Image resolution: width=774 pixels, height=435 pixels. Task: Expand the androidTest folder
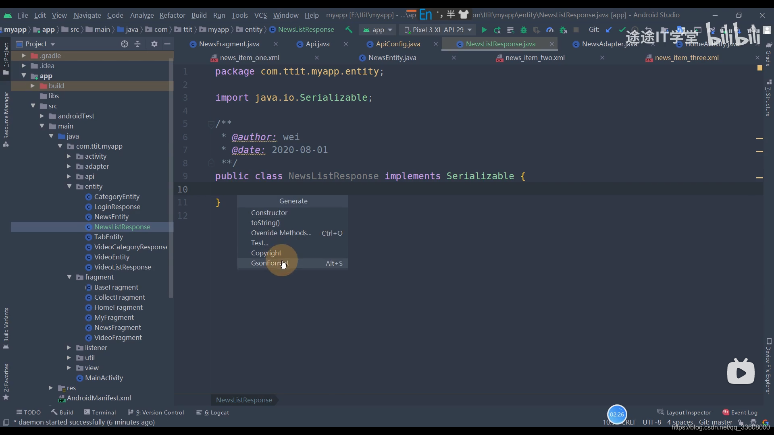[x=42, y=116]
